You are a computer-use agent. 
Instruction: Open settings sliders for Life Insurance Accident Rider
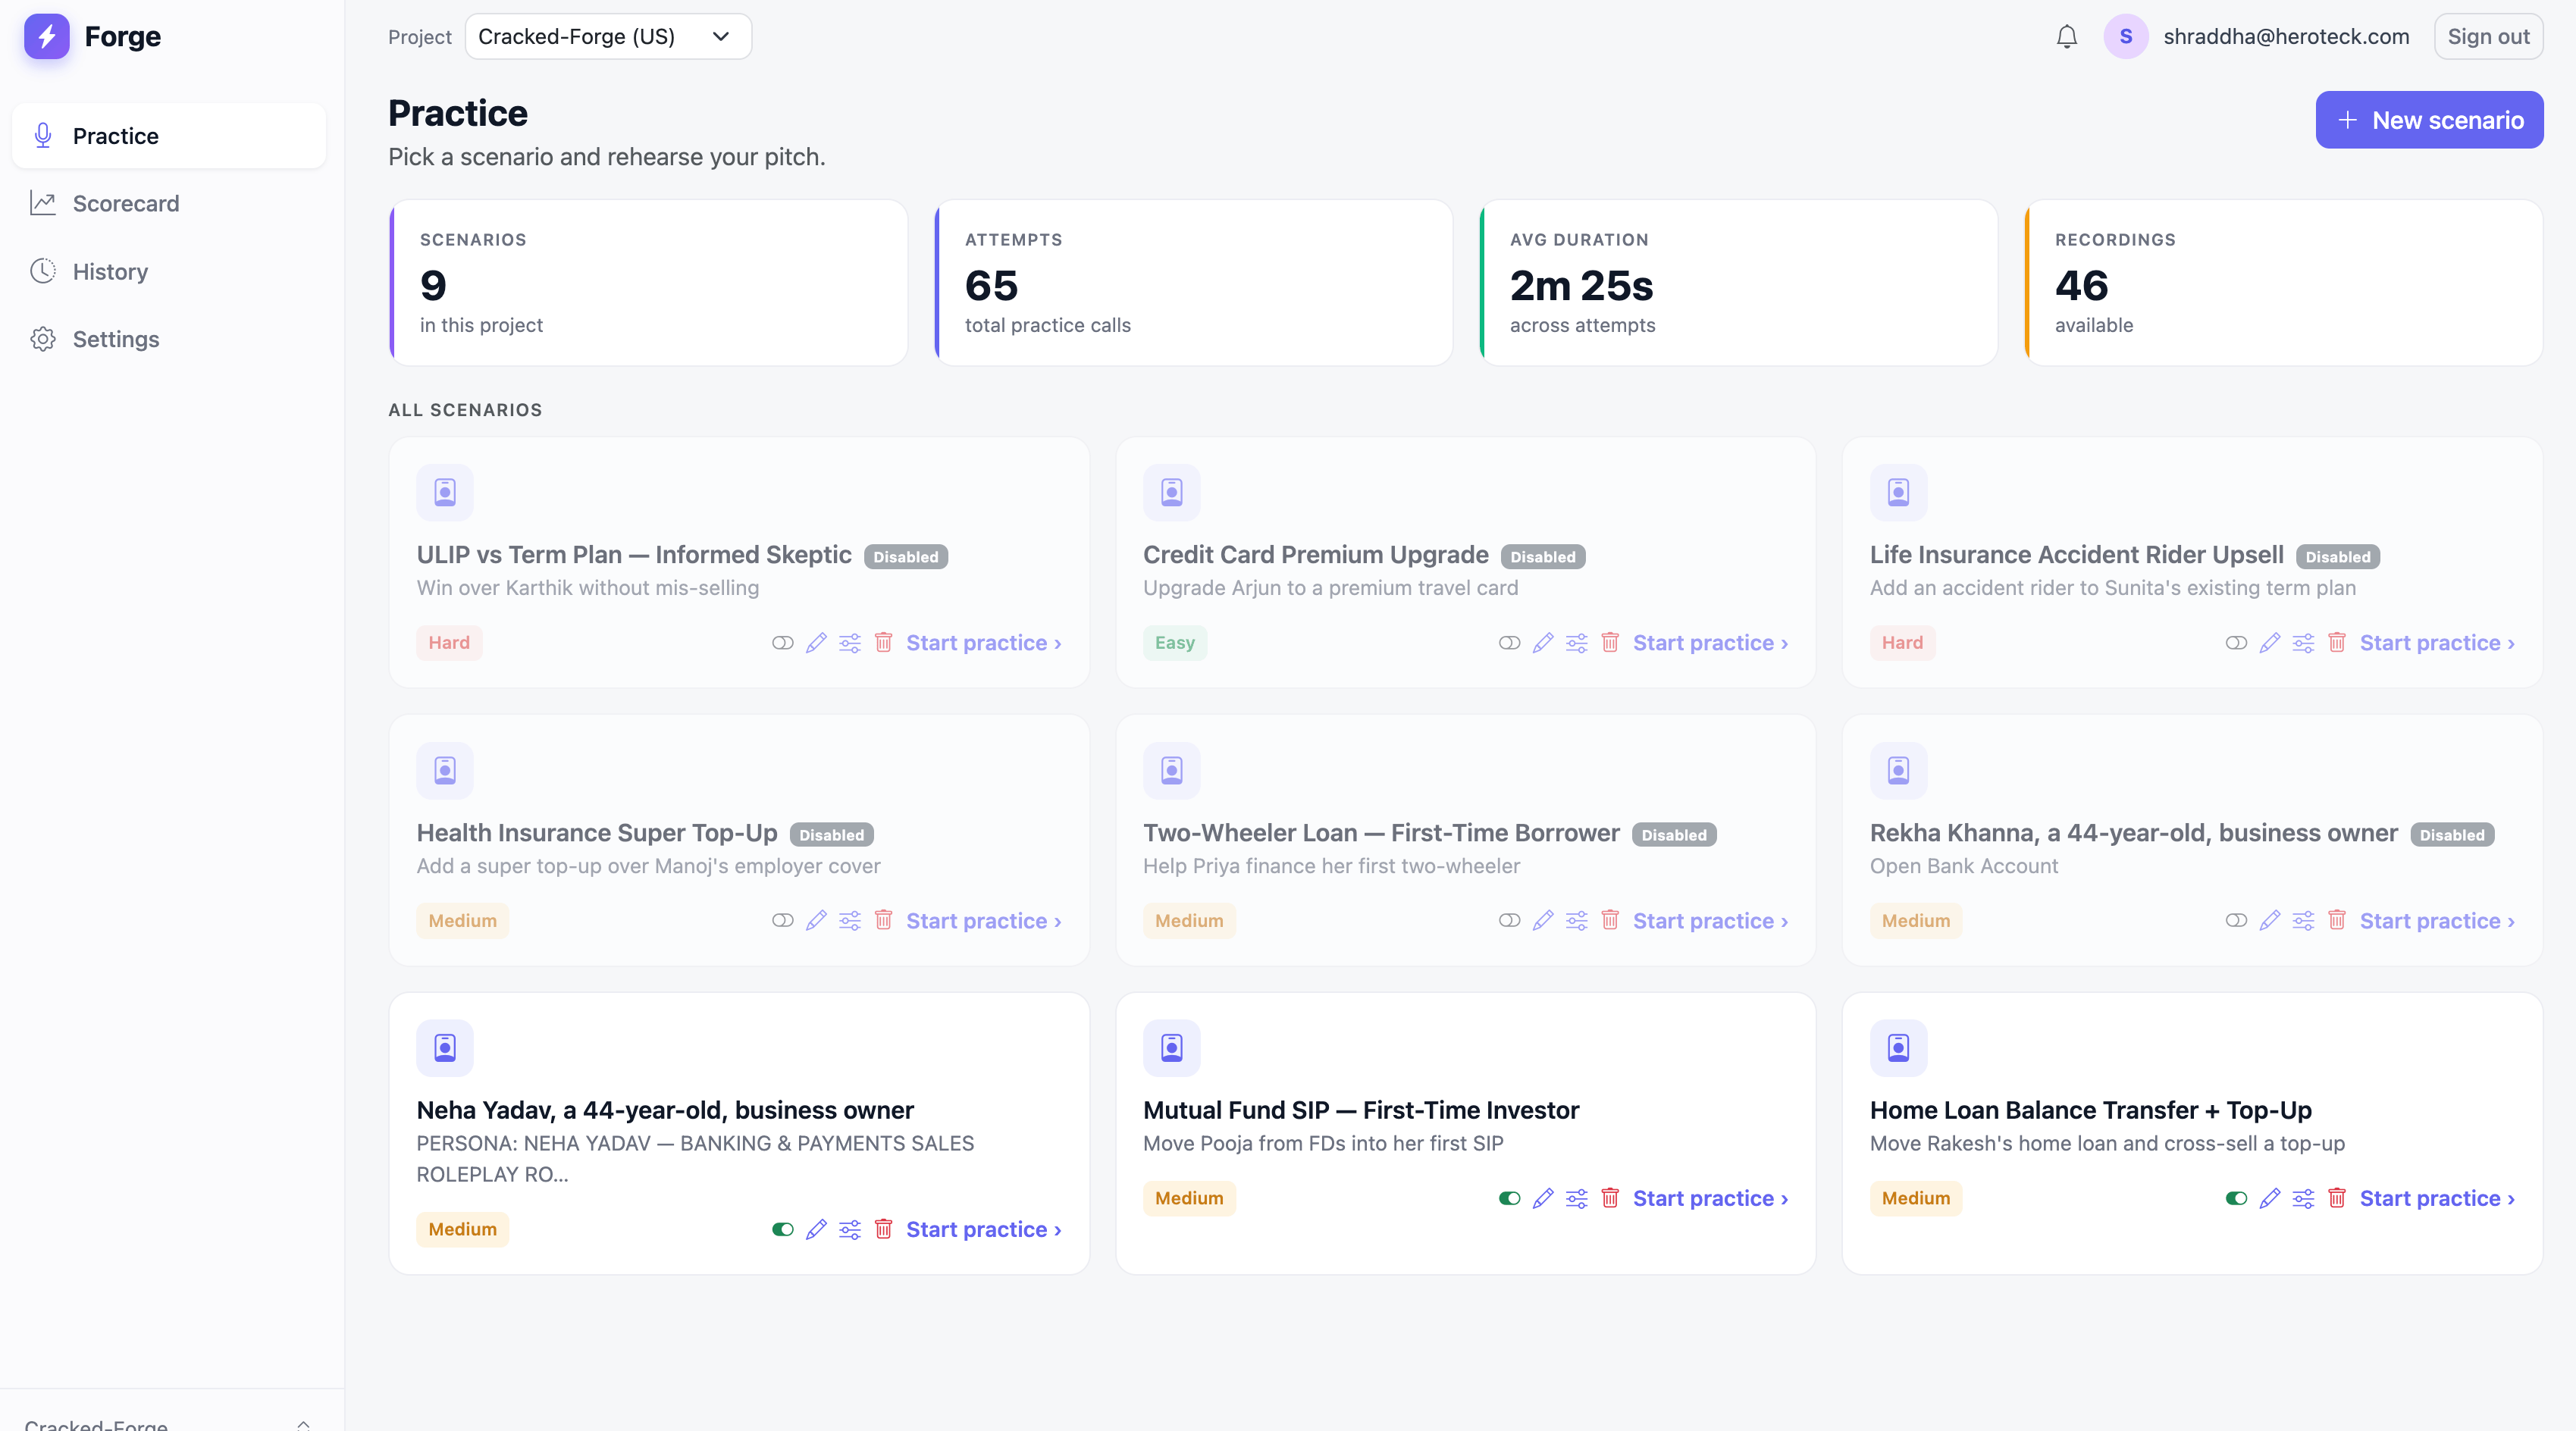tap(2303, 643)
